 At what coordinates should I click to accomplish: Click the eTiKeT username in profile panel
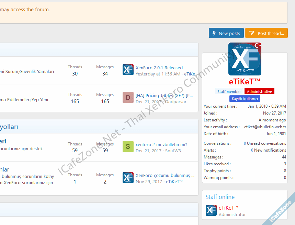[245, 81]
